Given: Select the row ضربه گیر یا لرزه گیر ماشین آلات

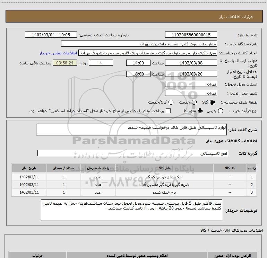Looking at the screenshot, I should tap(134, 185).
